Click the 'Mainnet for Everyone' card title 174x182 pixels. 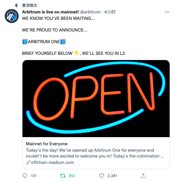pyautogui.click(x=47, y=144)
